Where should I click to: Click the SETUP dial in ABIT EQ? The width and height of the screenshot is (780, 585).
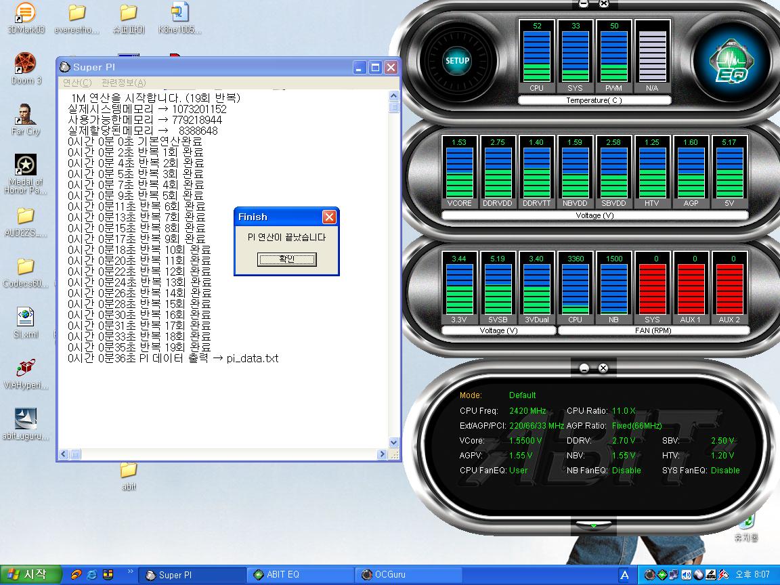pyautogui.click(x=456, y=61)
